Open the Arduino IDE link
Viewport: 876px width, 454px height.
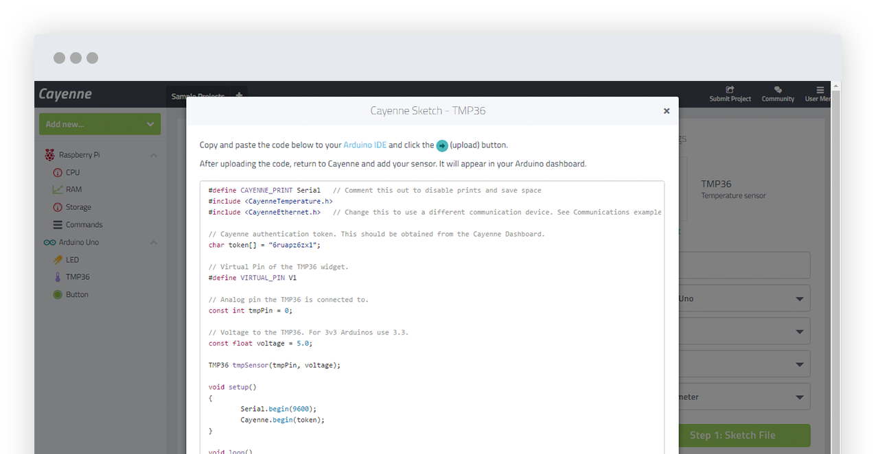pos(365,145)
